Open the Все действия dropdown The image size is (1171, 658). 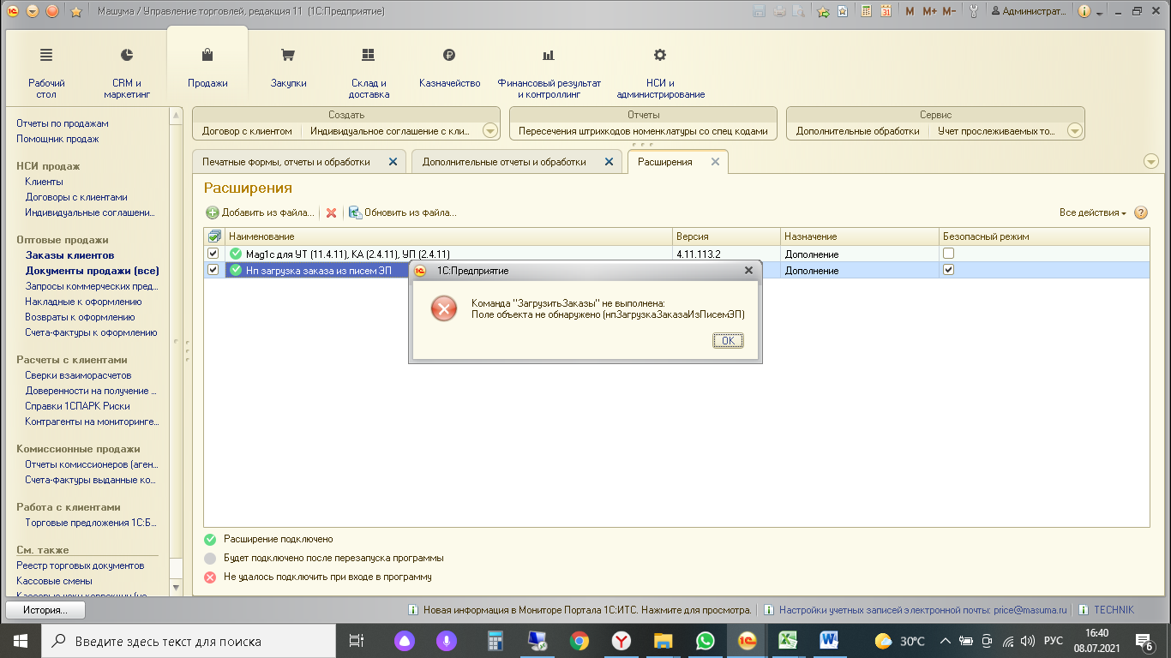[1093, 212]
